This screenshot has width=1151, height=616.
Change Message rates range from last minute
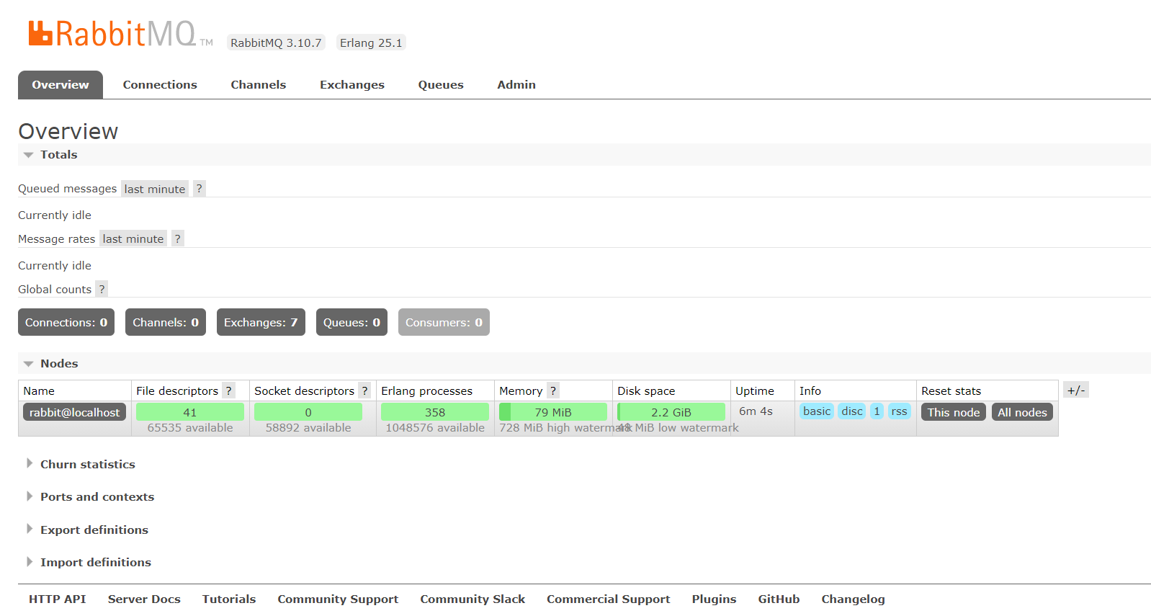coord(133,238)
